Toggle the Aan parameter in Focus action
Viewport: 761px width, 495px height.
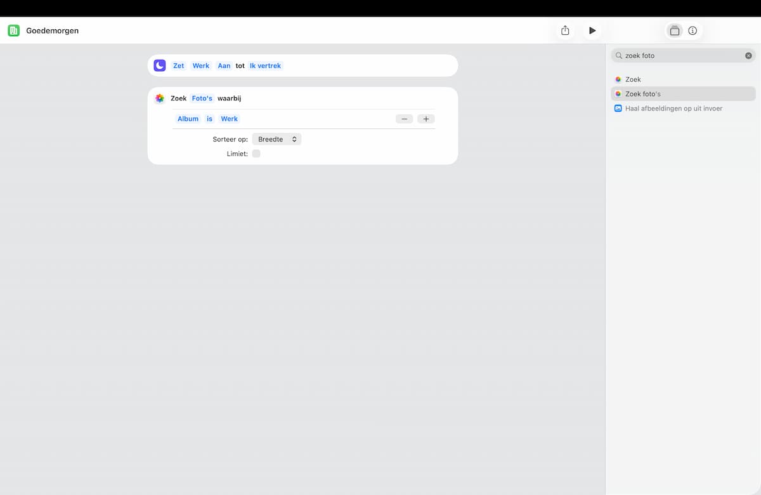tap(224, 65)
